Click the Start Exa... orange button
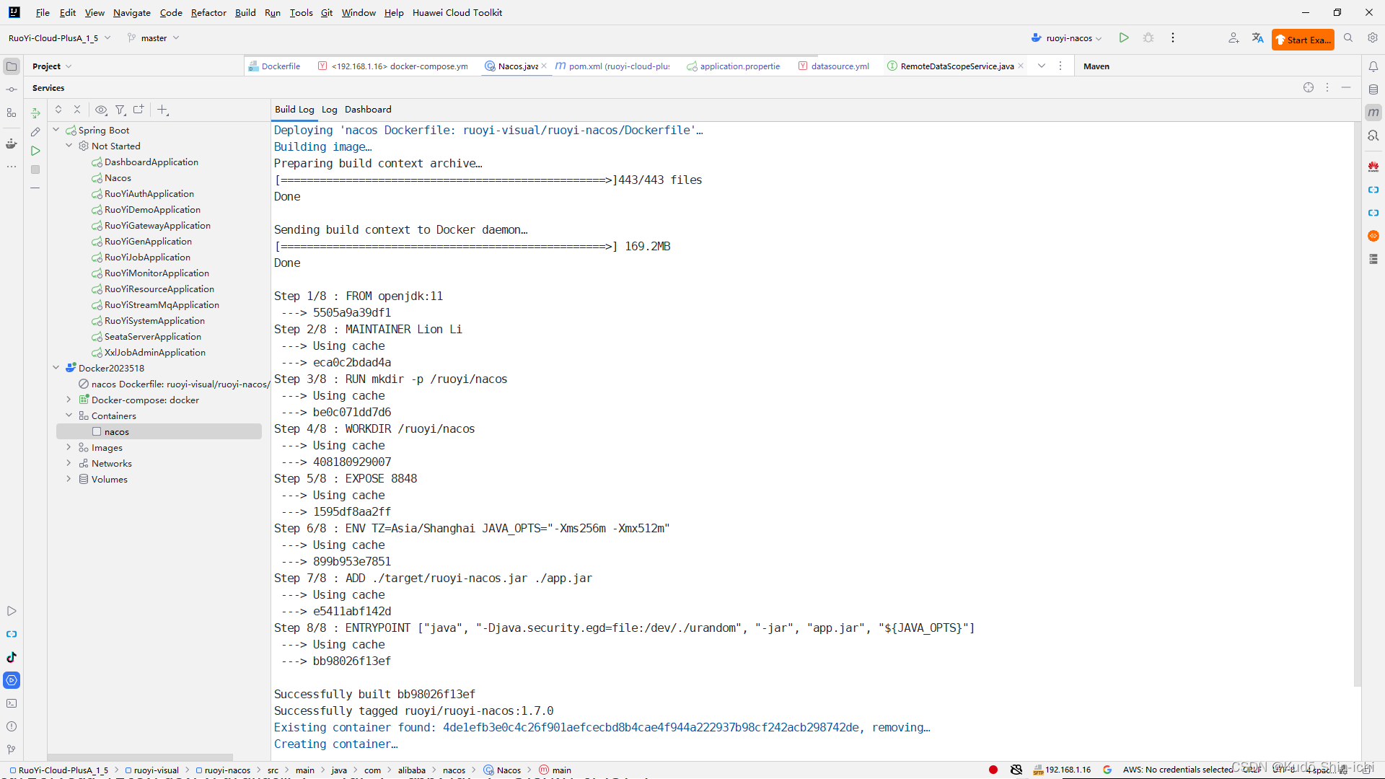 coord(1303,40)
